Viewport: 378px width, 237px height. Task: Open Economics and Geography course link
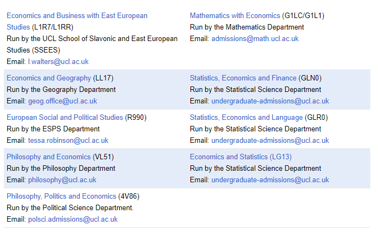point(49,78)
